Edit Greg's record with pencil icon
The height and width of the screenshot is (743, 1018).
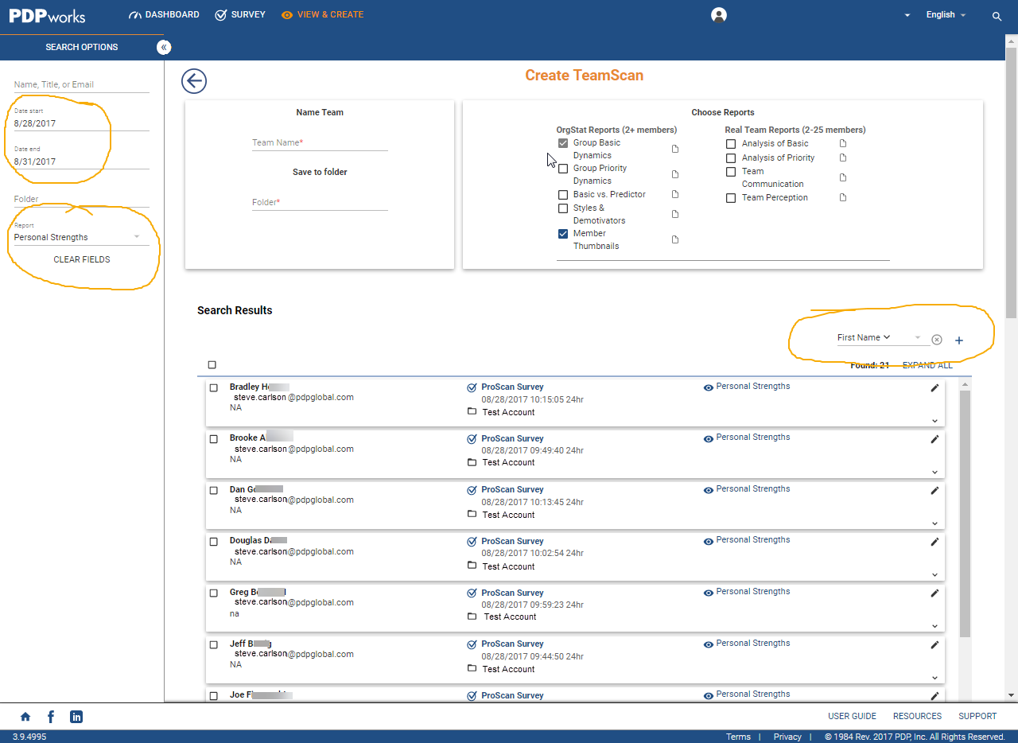click(x=934, y=593)
